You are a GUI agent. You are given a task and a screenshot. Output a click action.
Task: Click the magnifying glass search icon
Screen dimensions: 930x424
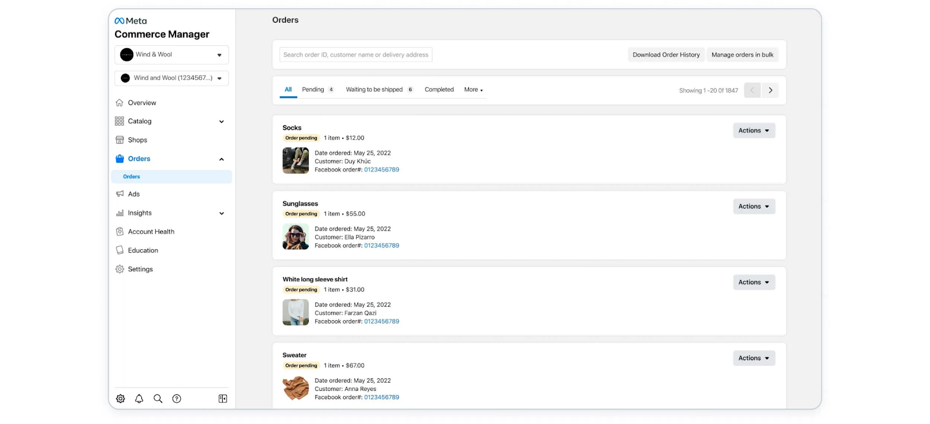point(158,398)
